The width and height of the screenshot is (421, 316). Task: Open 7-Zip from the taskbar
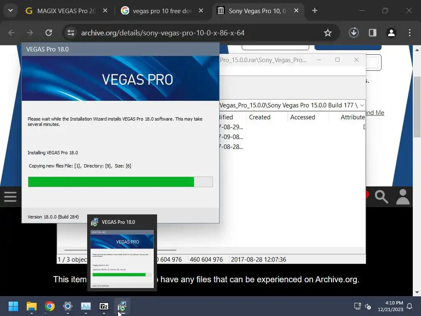[104, 306]
